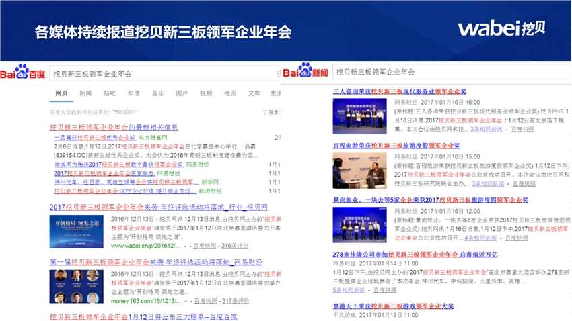Open the 景尚旅业、一块去等5家企业 headline
Viewport: 572px width, 321px height.
click(431, 200)
